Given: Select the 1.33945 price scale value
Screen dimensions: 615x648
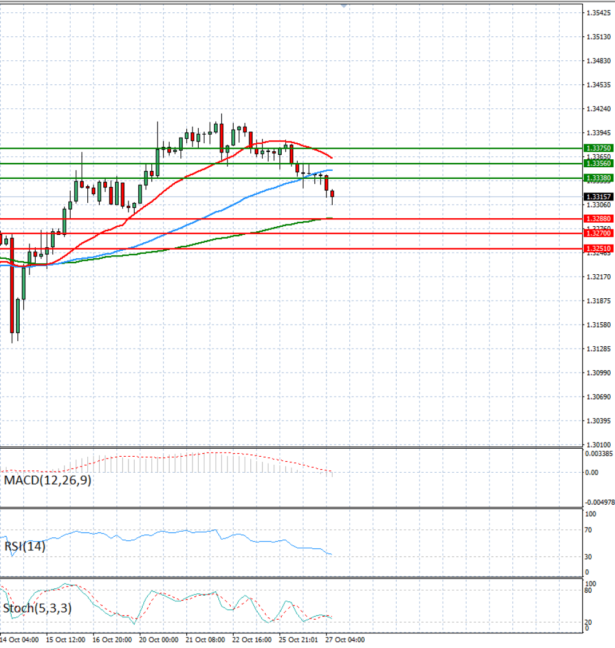Looking at the screenshot, I should pyautogui.click(x=598, y=133).
